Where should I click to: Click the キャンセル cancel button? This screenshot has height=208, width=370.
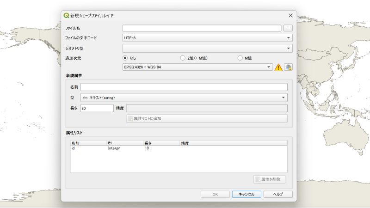point(247,194)
